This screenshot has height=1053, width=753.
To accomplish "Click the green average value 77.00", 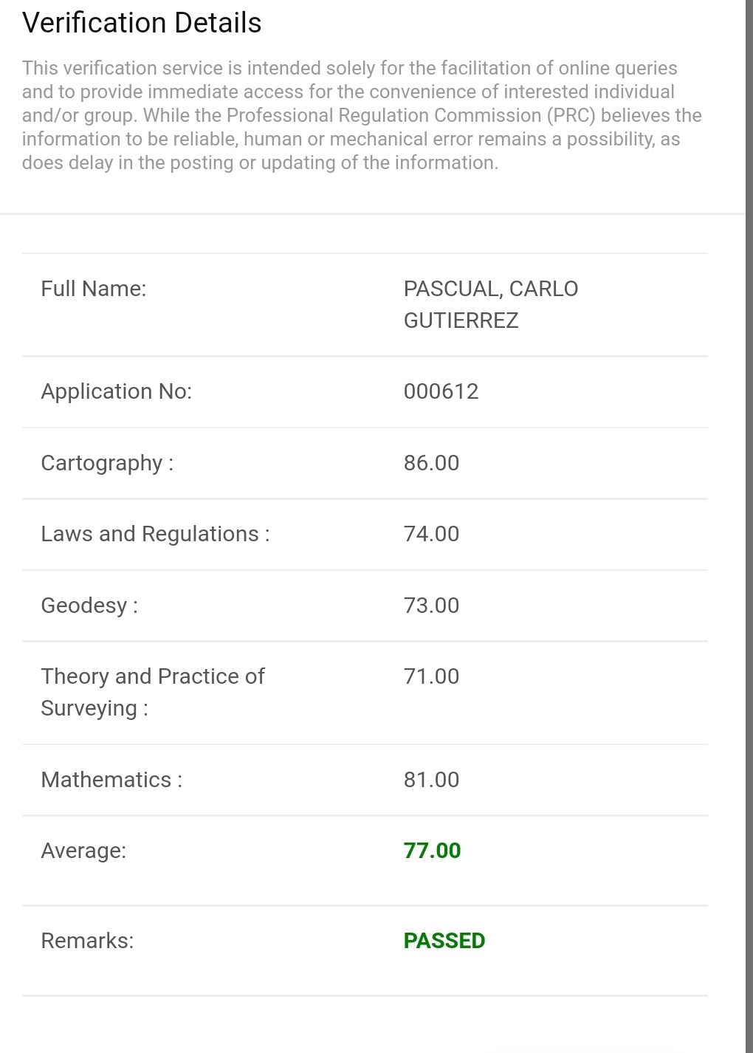I will click(432, 851).
